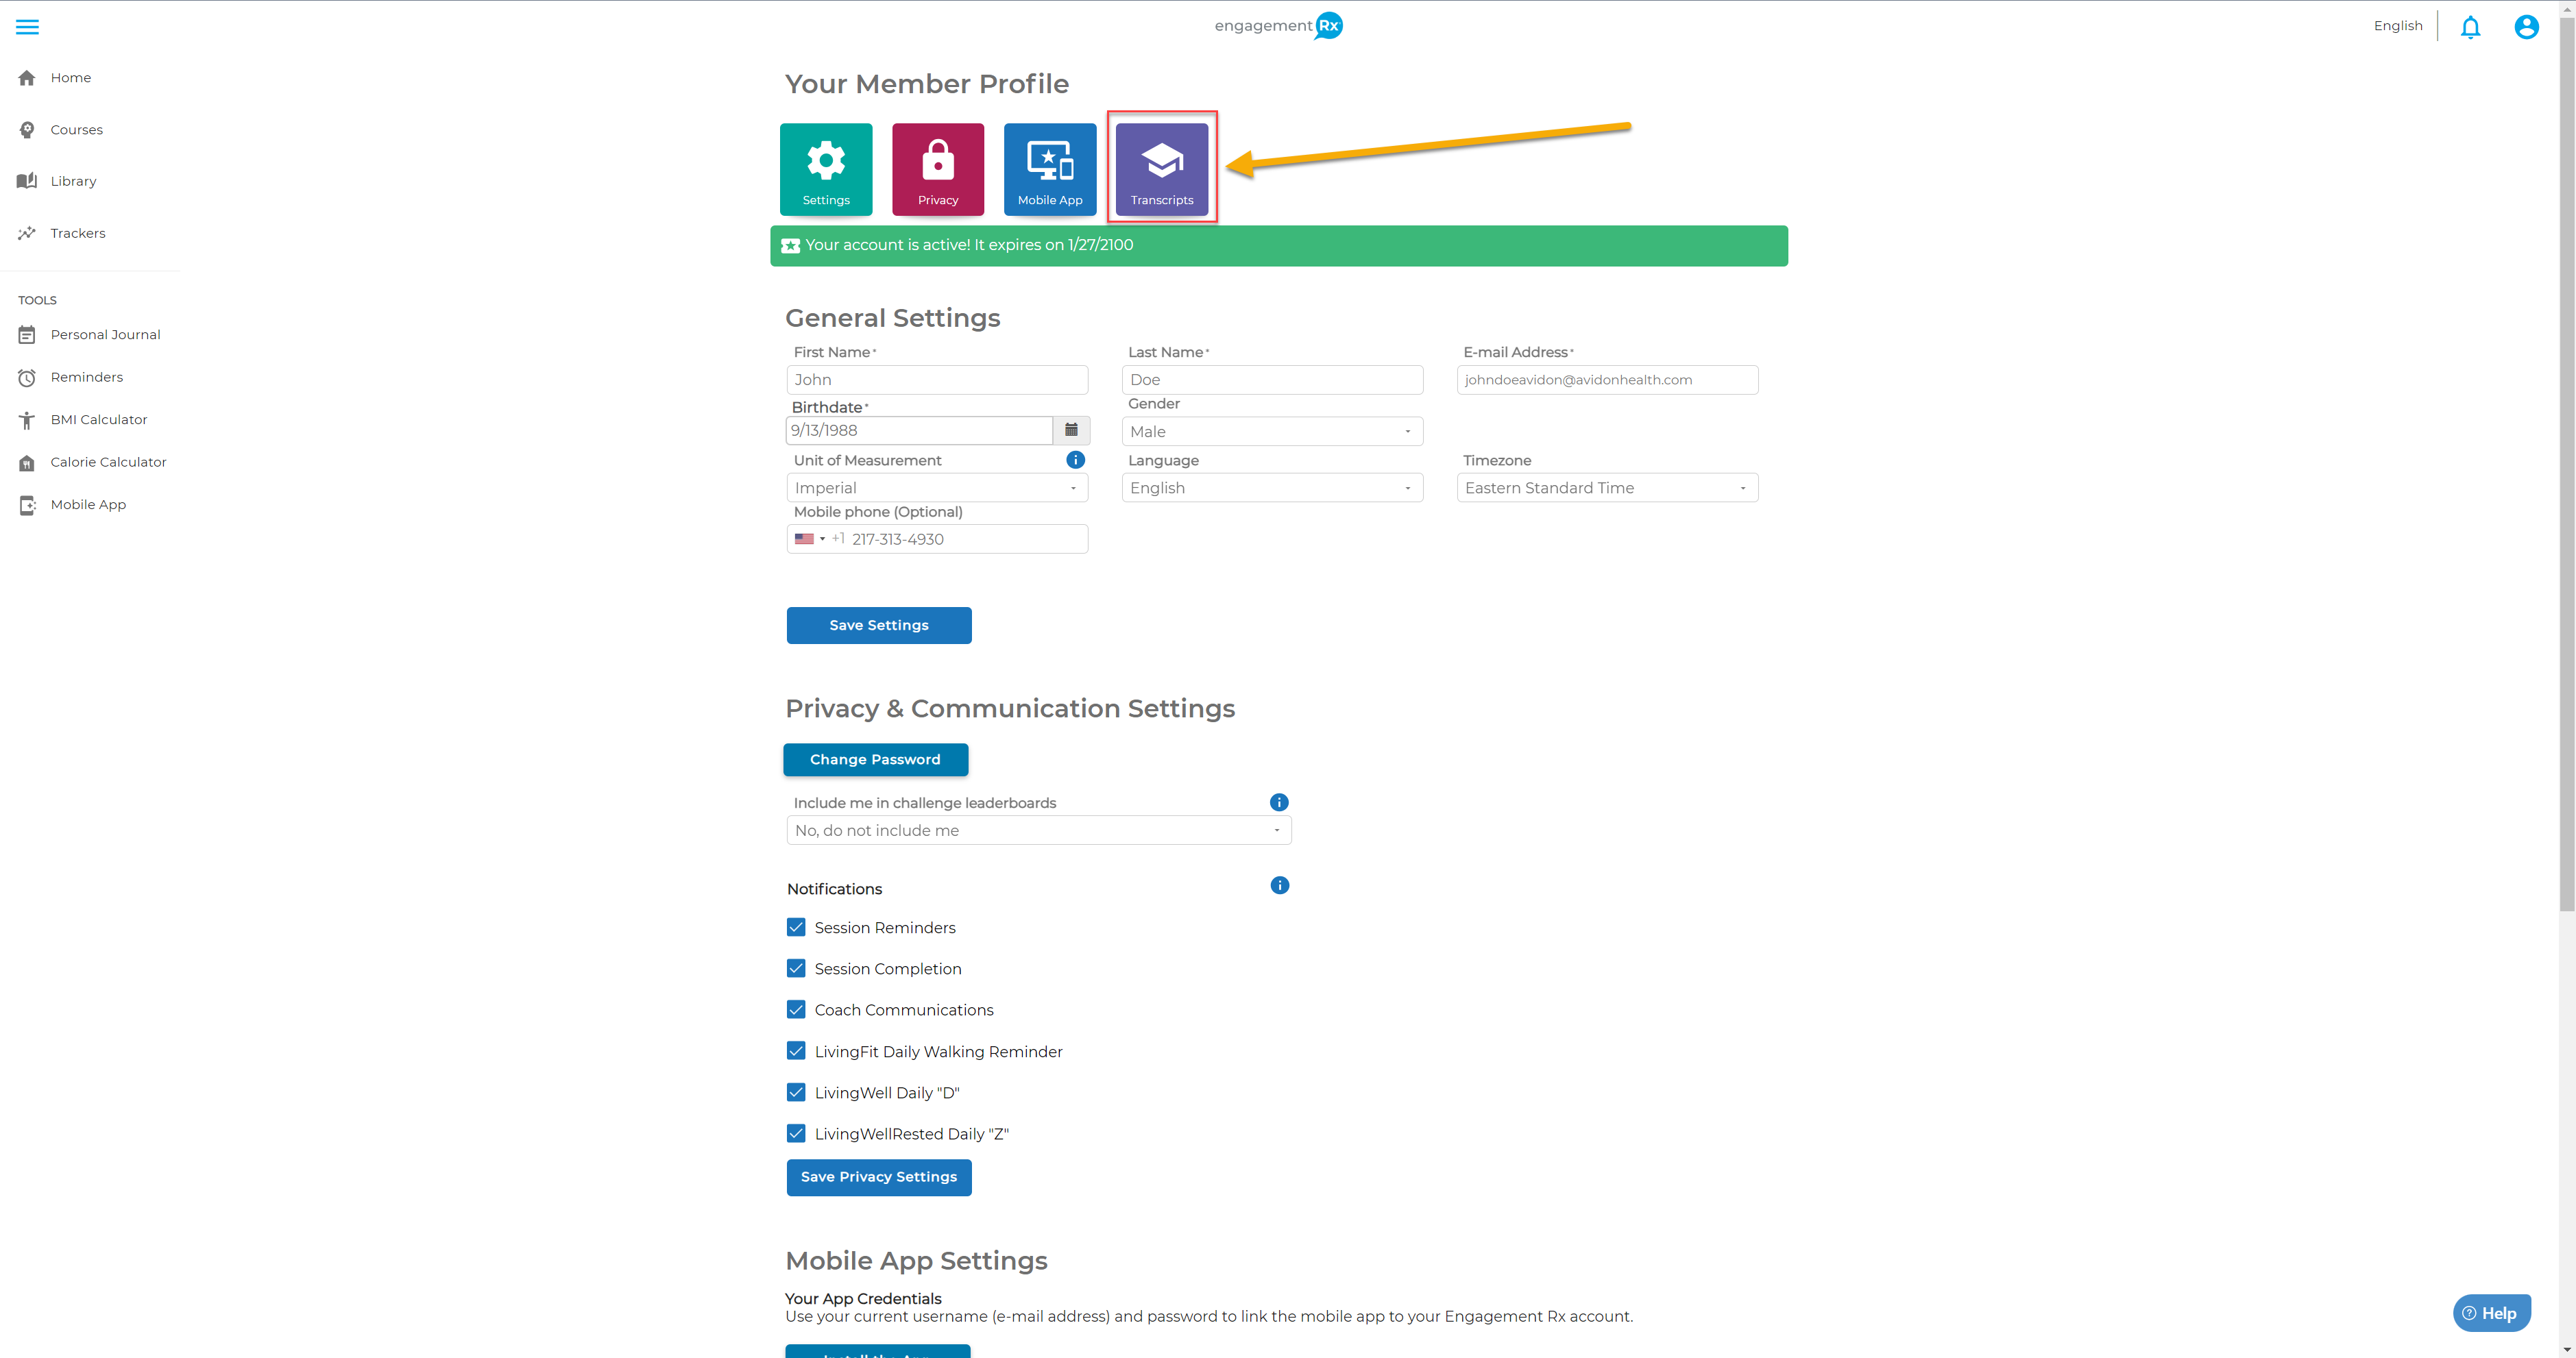Click the Notifications info icon
Image resolution: width=2576 pixels, height=1358 pixels.
pos(1279,885)
